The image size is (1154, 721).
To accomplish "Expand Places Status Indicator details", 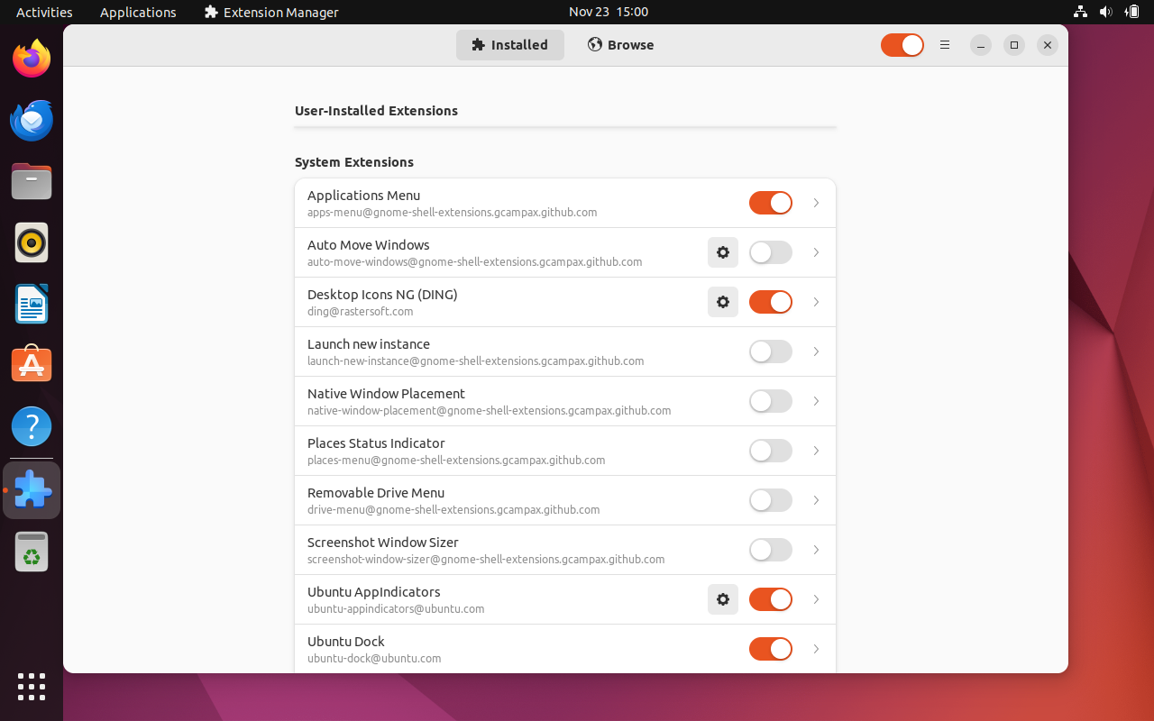I will click(816, 451).
